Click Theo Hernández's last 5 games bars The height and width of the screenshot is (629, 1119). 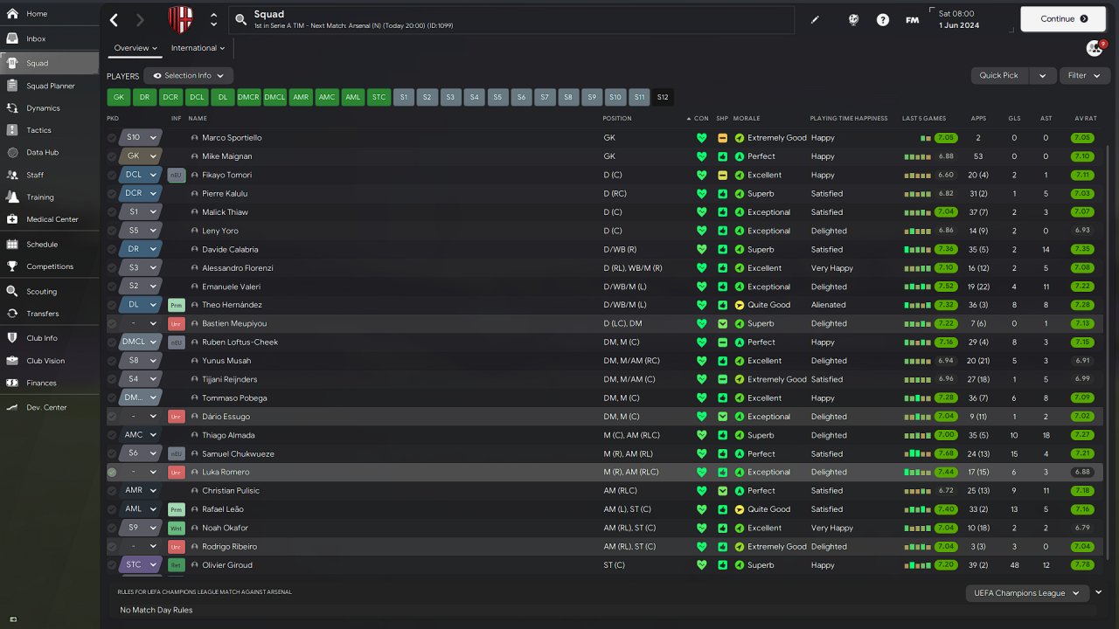917,305
